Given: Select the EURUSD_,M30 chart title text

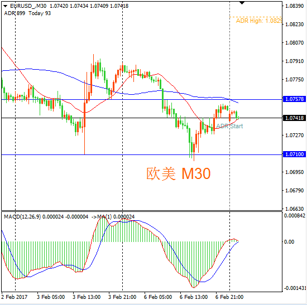Looking at the screenshot, I should 28,6.
